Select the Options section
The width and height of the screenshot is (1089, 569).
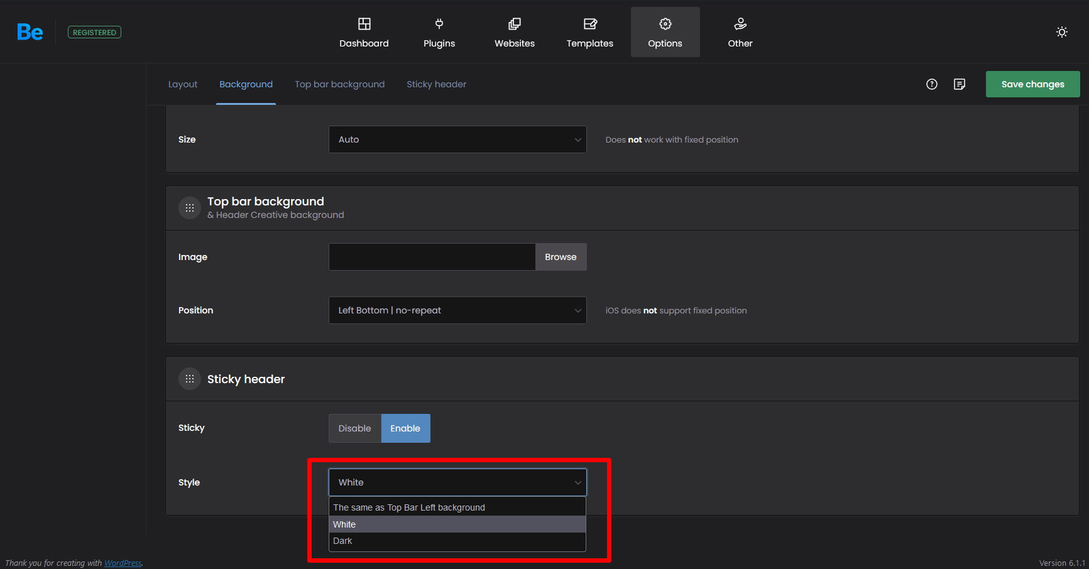pyautogui.click(x=665, y=32)
